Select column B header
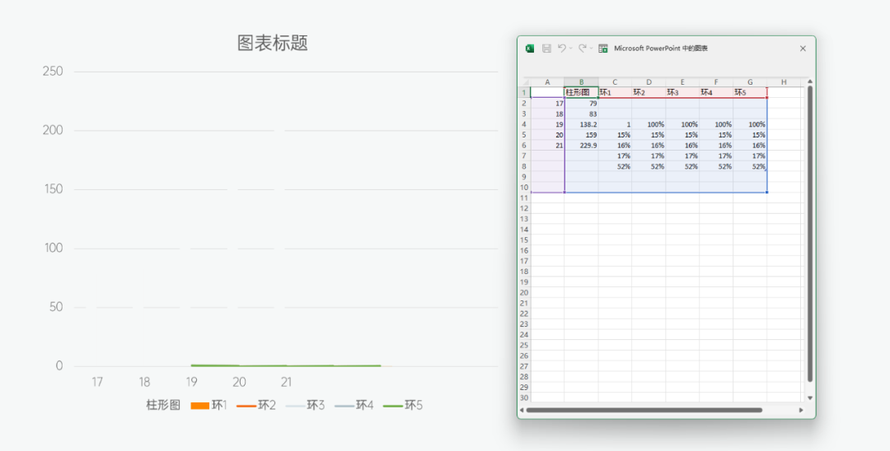Screen dimensions: 890x451 [x=581, y=82]
